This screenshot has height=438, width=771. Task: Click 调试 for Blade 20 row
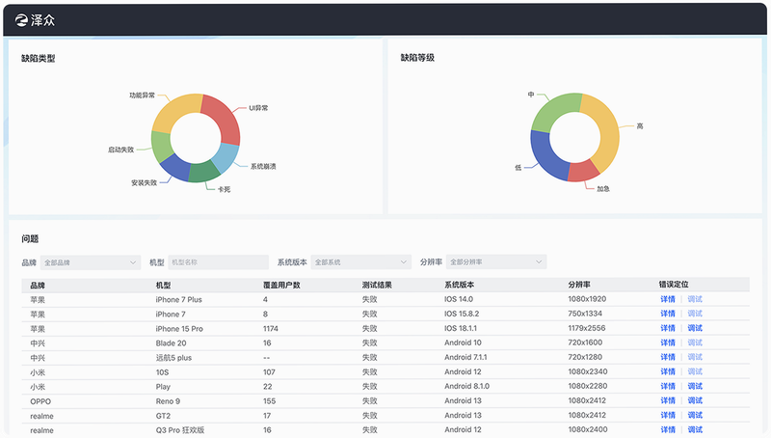tap(695, 342)
